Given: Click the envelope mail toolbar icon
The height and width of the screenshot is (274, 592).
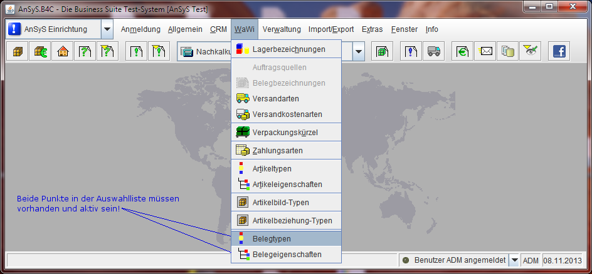Looking at the screenshot, I should [x=485, y=52].
